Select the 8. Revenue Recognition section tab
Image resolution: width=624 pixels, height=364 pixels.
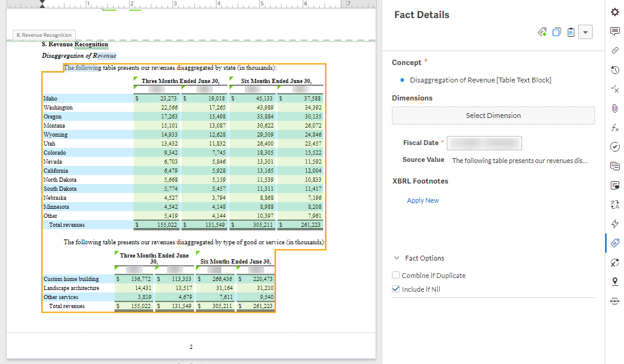point(44,35)
